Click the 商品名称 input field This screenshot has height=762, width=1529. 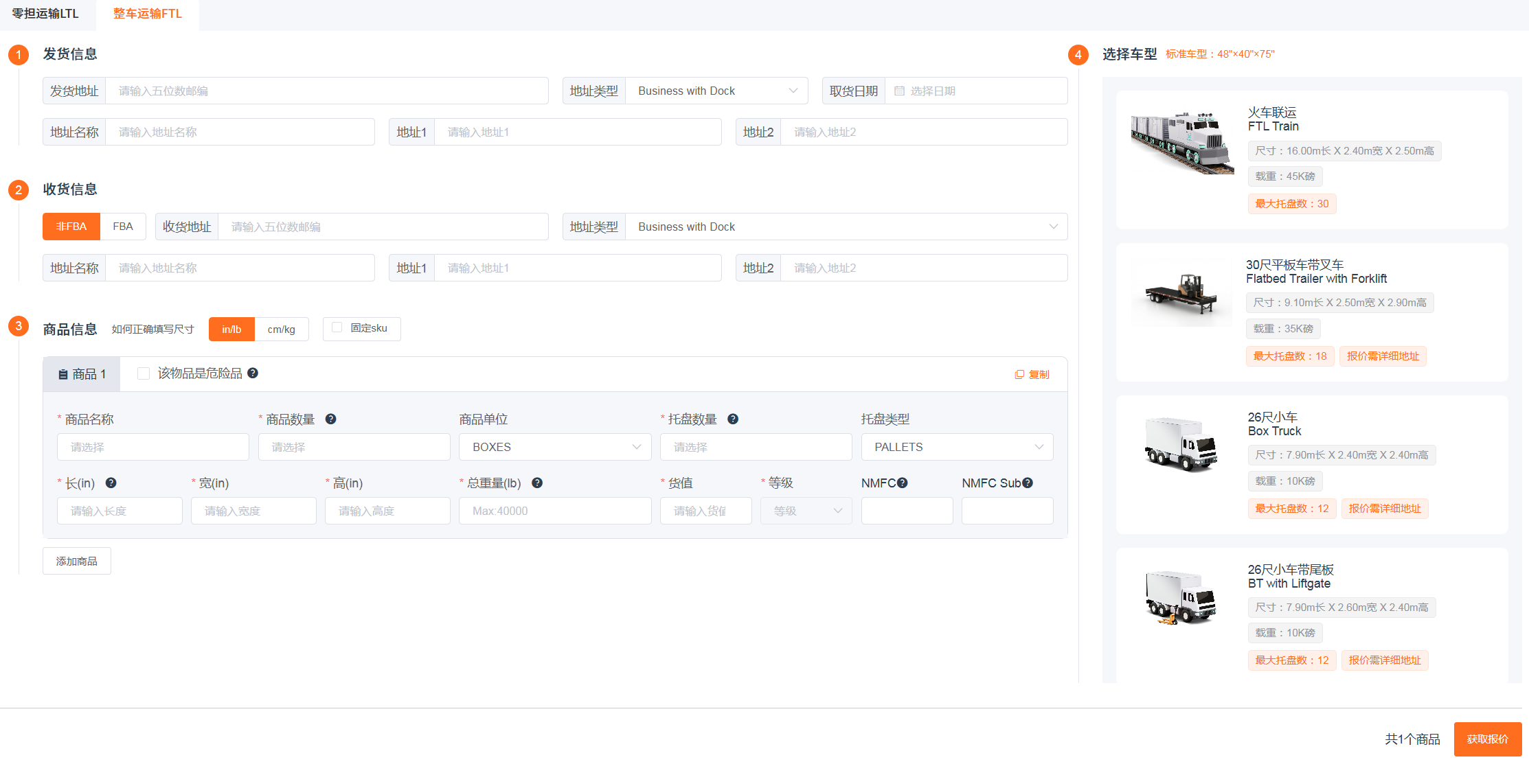153,447
